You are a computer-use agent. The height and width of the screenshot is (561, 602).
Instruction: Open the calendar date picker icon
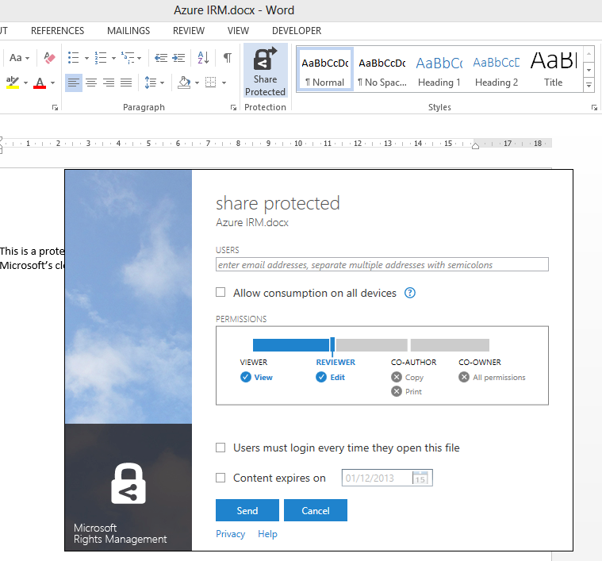[420, 478]
